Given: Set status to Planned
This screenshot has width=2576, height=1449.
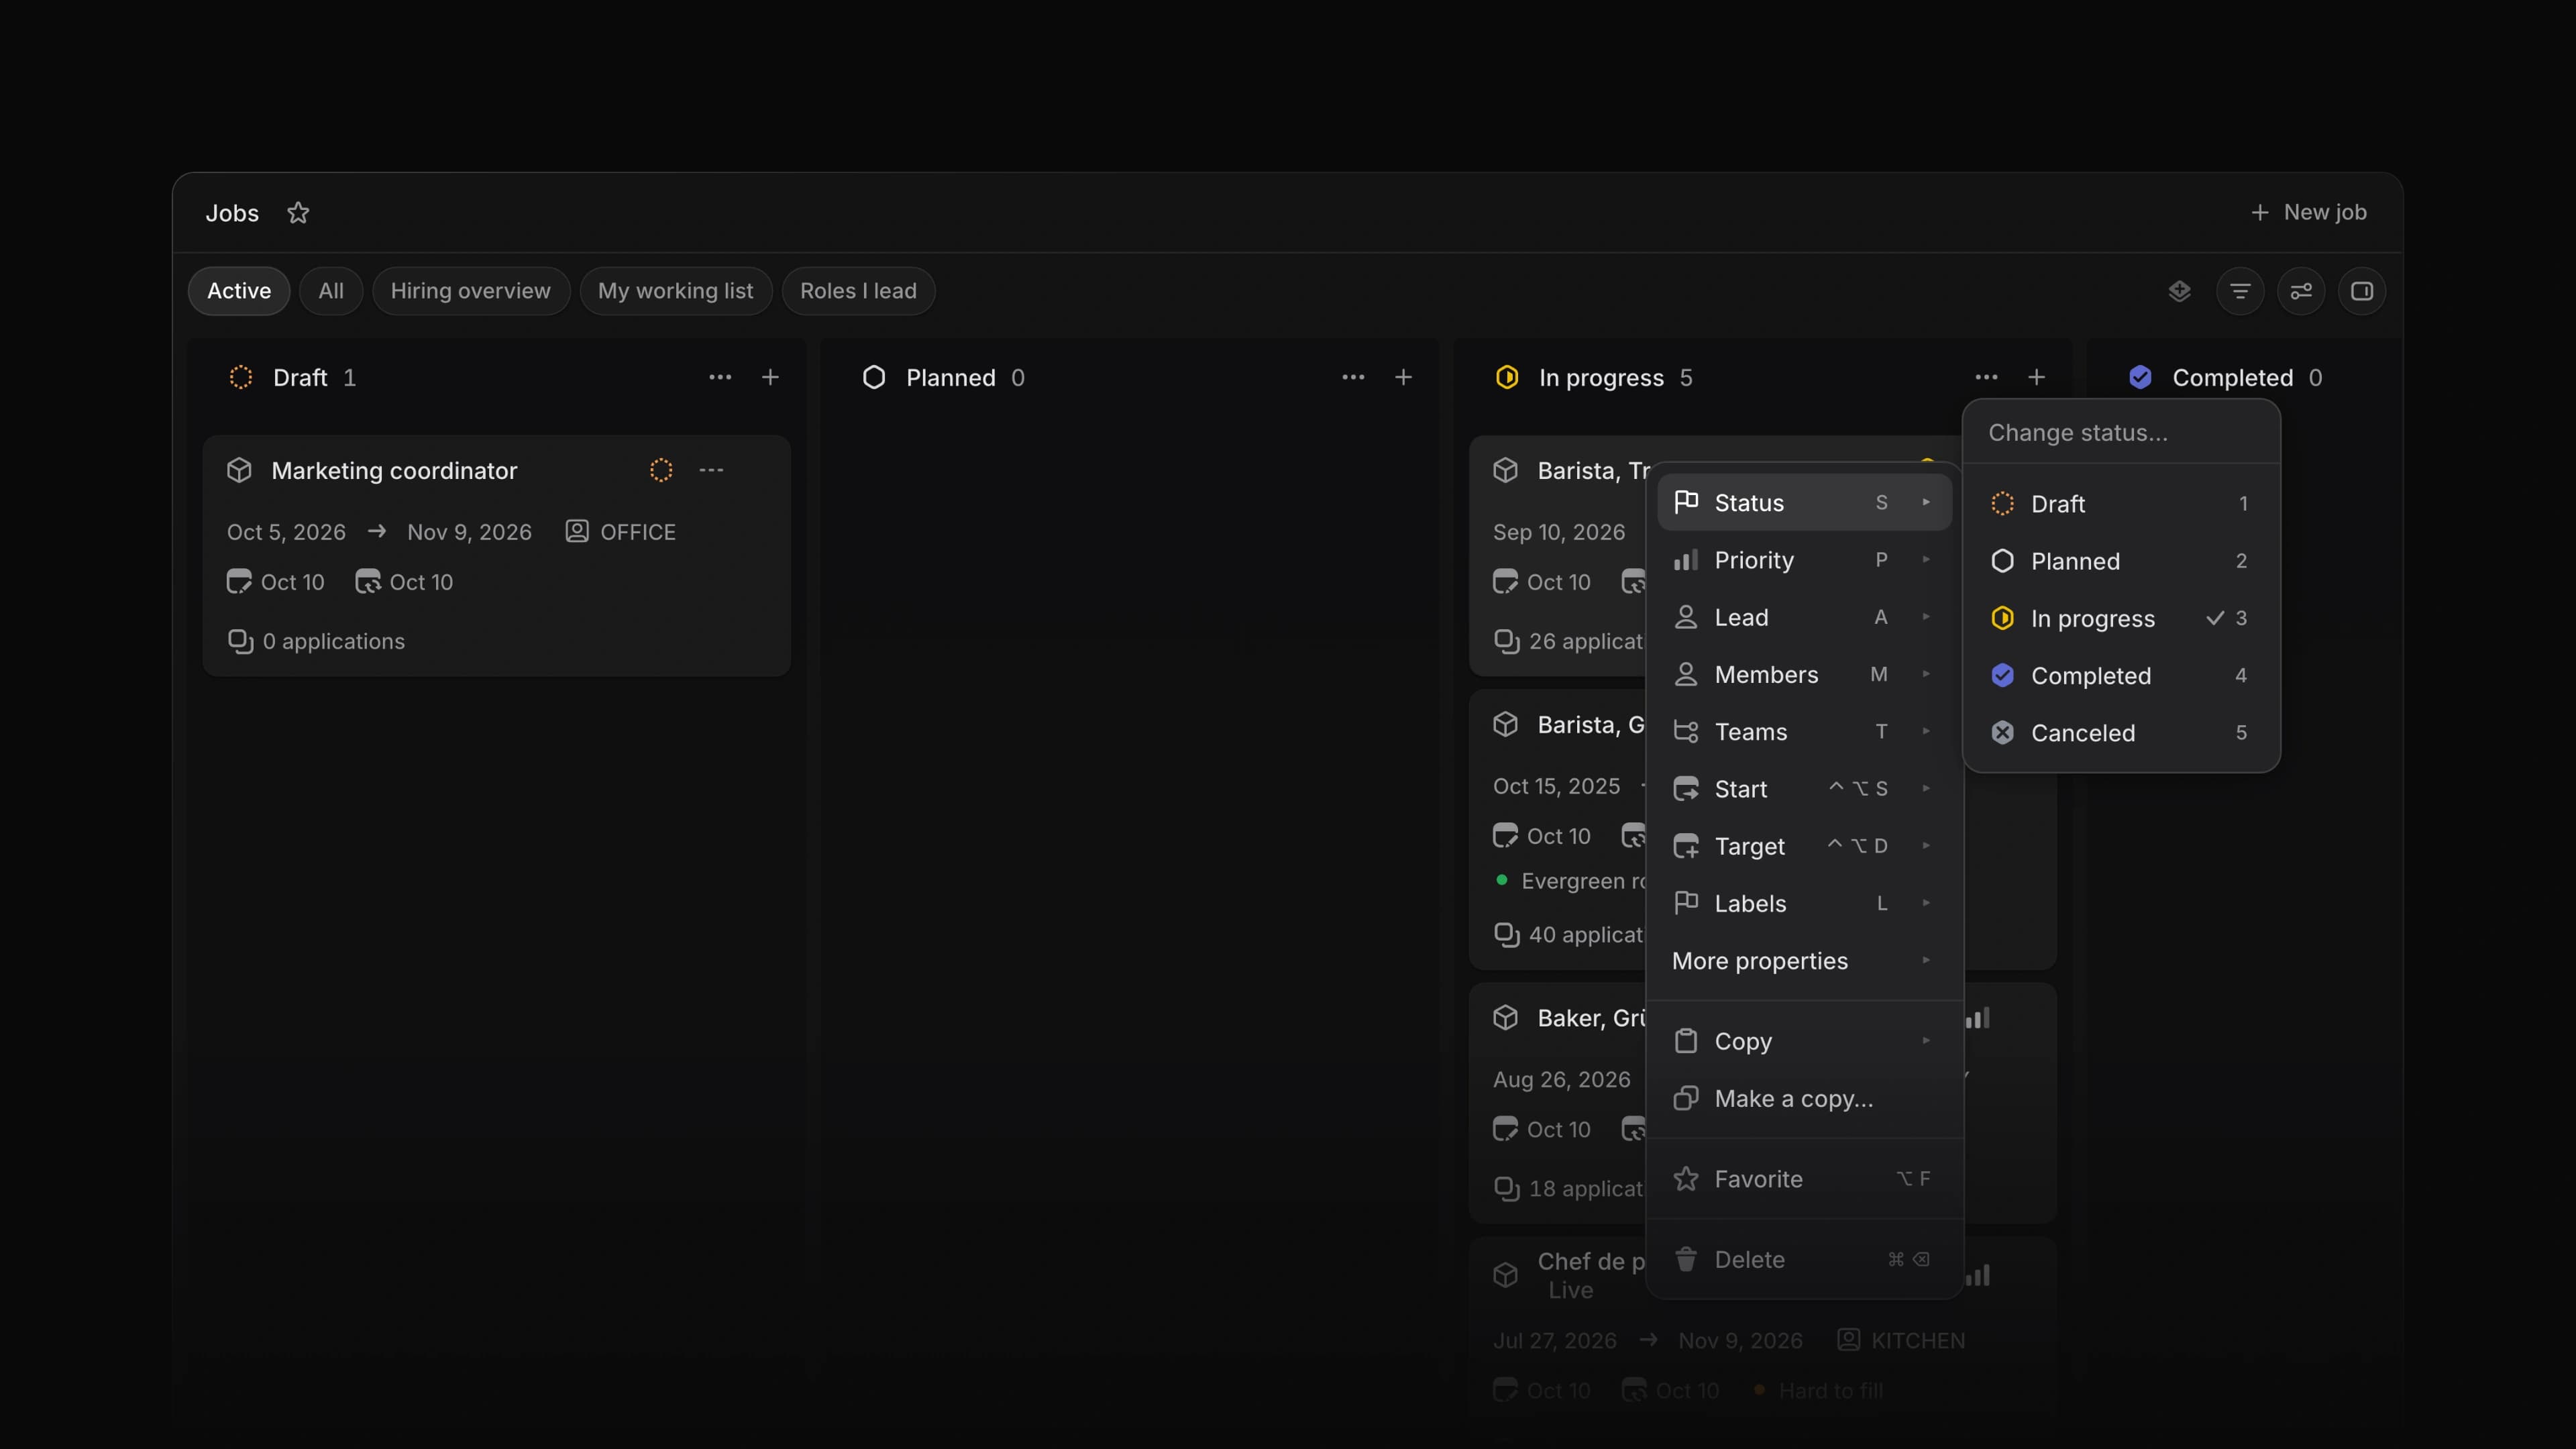Looking at the screenshot, I should point(2121,561).
